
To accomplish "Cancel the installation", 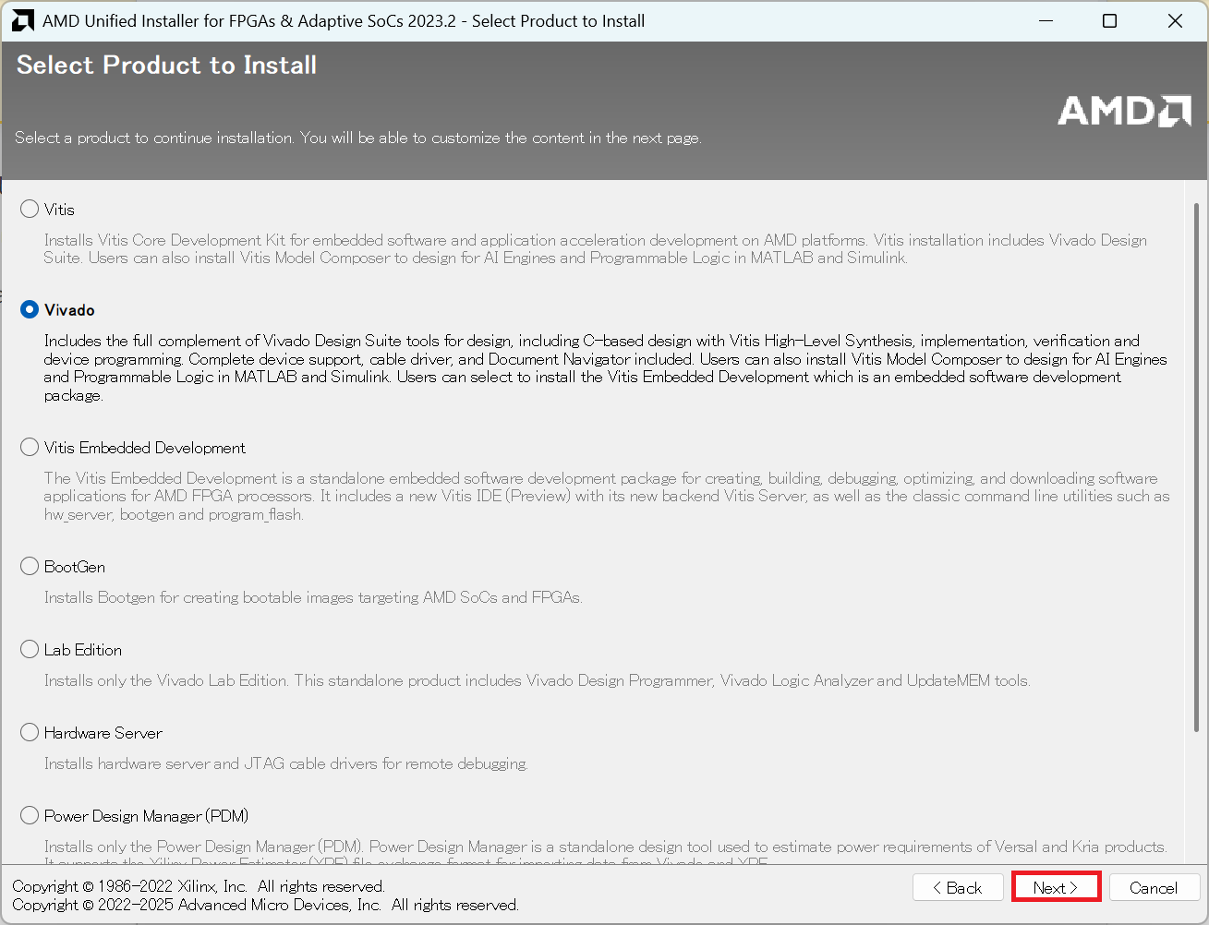I will coord(1154,887).
